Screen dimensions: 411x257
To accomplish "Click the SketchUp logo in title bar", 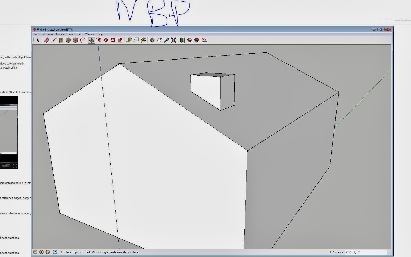I will (34, 29).
